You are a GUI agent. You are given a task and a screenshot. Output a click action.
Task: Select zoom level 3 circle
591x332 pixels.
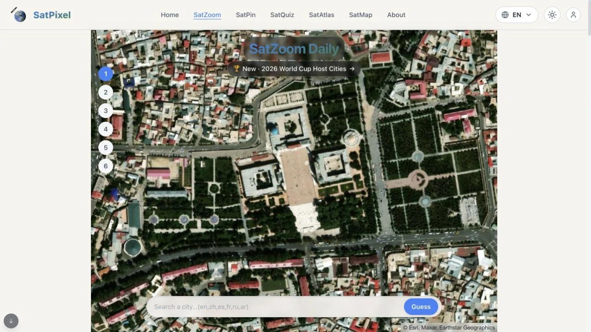(x=106, y=111)
